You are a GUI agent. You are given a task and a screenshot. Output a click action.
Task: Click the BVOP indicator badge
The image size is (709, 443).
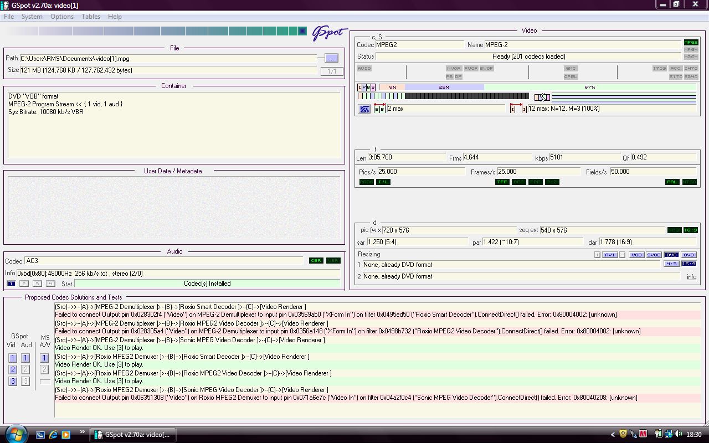487,68
